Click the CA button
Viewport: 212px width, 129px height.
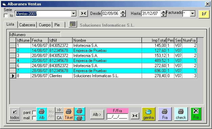59,118
